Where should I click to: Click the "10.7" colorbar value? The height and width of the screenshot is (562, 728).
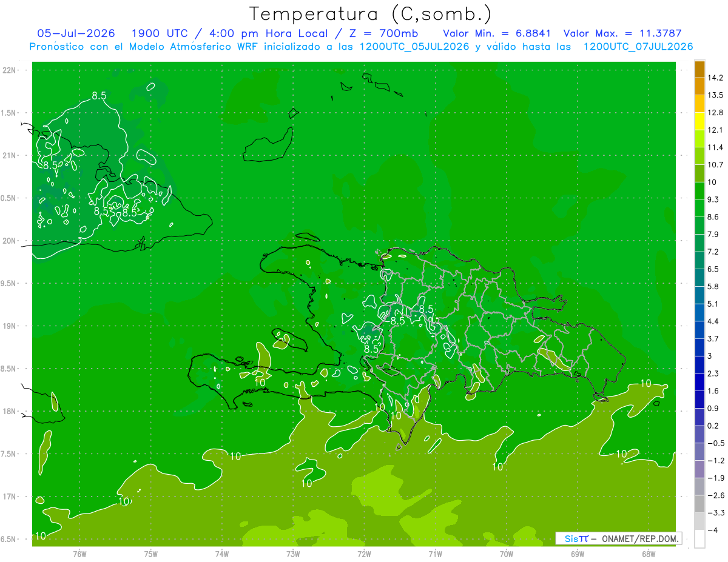(715, 165)
